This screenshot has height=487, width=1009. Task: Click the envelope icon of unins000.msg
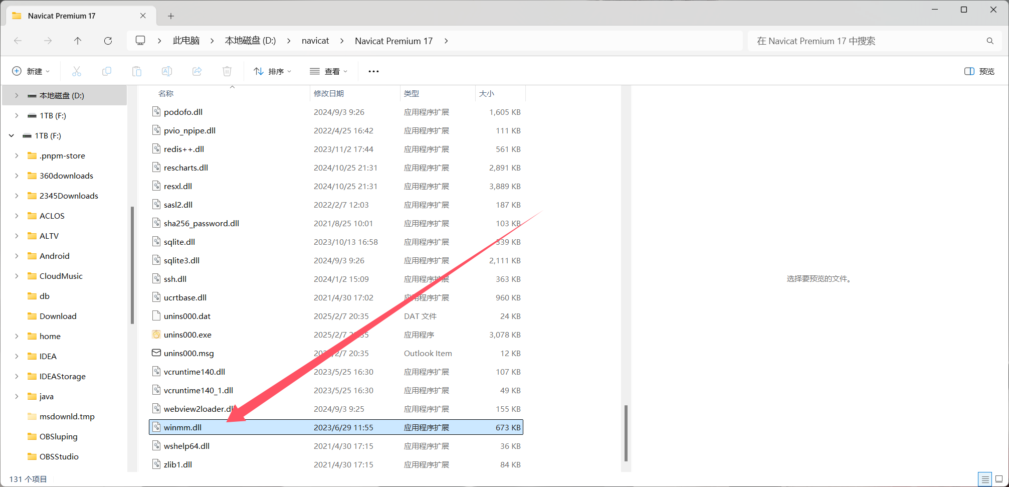[156, 353]
